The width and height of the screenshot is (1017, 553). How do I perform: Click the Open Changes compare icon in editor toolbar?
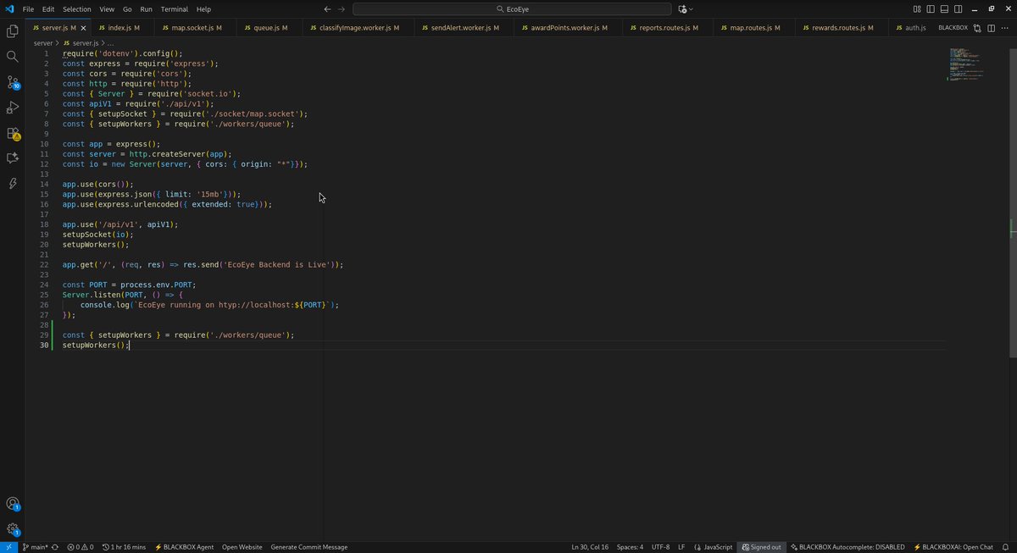click(x=976, y=28)
